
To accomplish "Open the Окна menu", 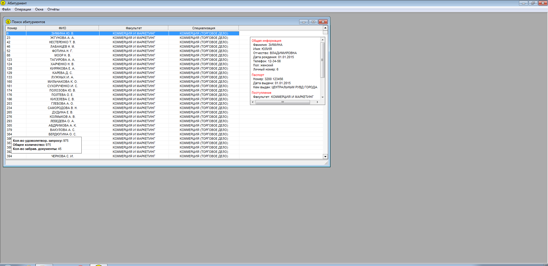I will 39,9.
